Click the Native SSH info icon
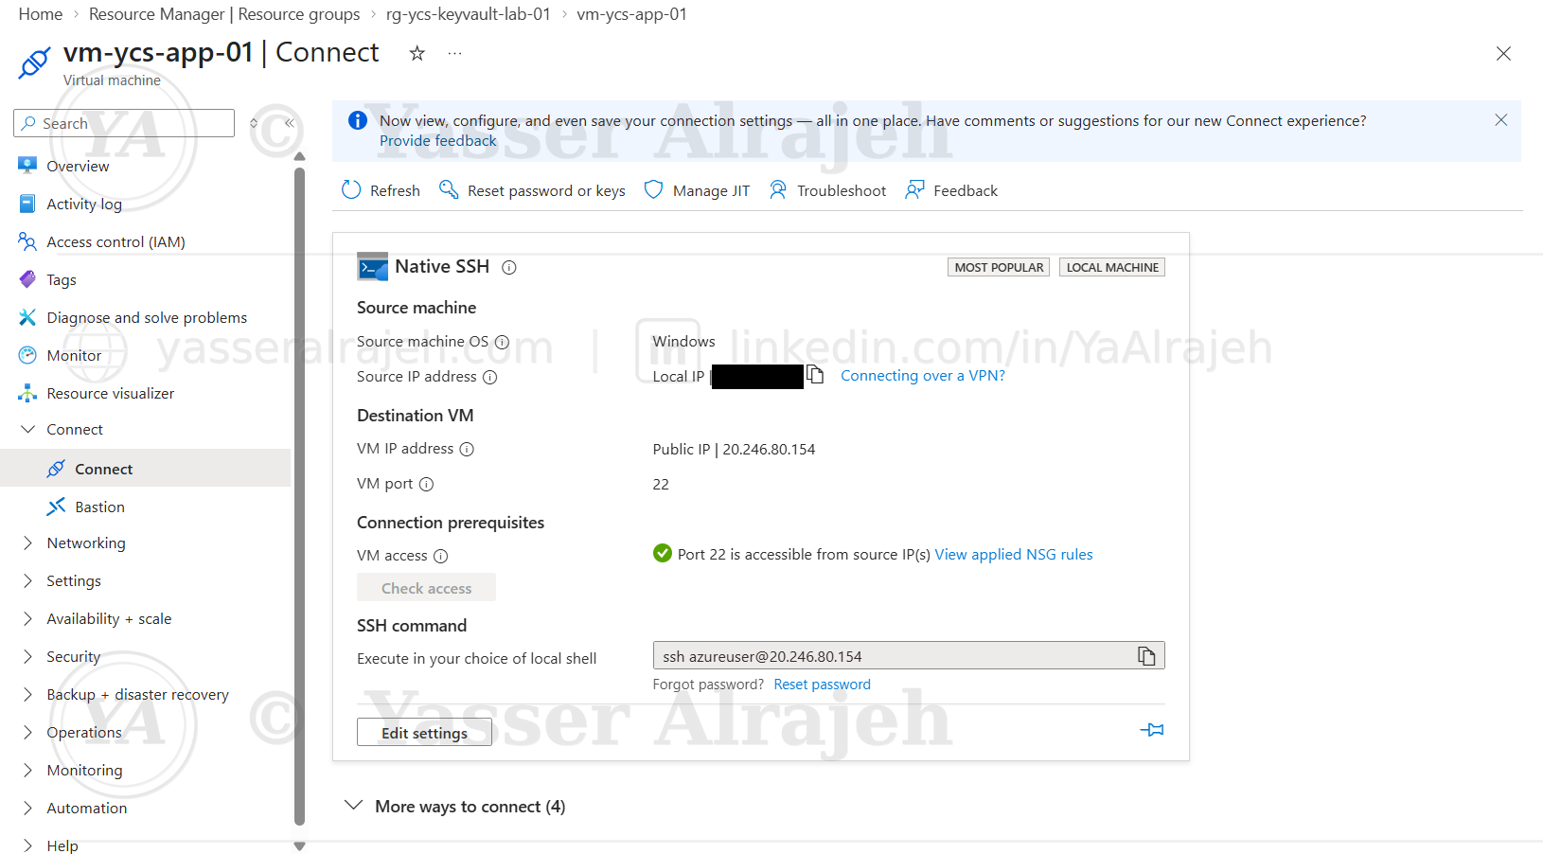 pos(509,268)
